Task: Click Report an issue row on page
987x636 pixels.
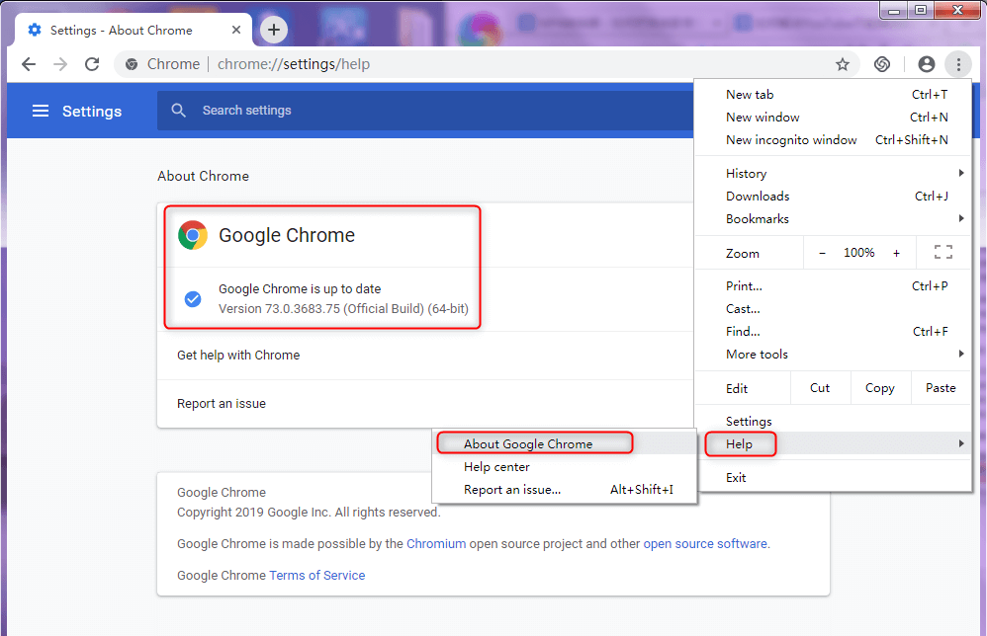Action: tap(425, 404)
